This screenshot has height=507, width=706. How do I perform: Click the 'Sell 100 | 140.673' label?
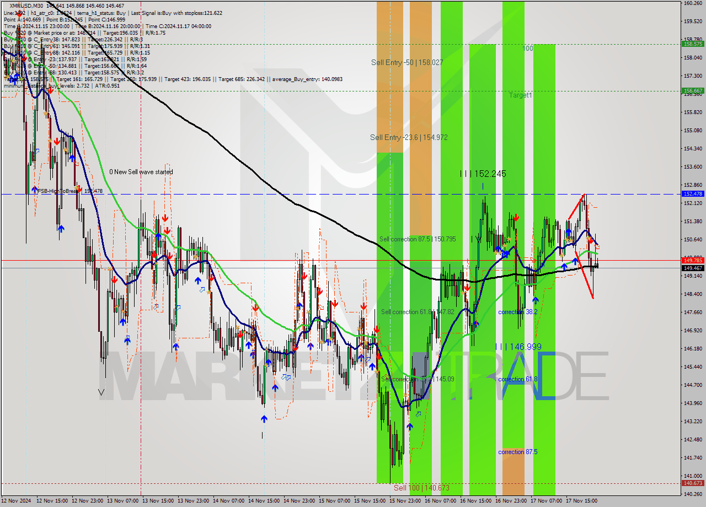421,488
